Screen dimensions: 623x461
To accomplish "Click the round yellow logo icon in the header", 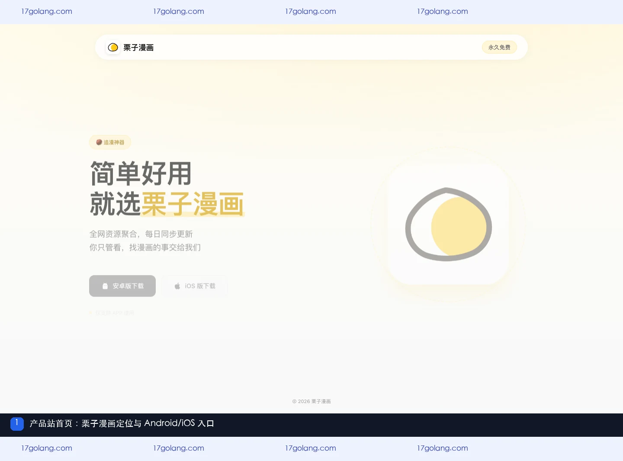I will (x=113, y=47).
